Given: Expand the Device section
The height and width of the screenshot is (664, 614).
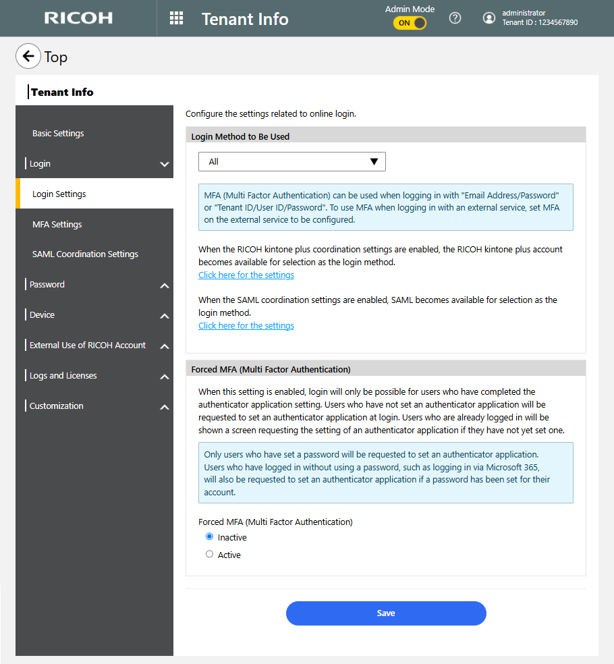Looking at the screenshot, I should 164,316.
